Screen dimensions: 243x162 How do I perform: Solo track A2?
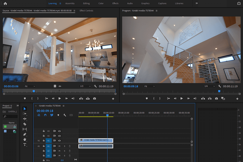(65, 151)
